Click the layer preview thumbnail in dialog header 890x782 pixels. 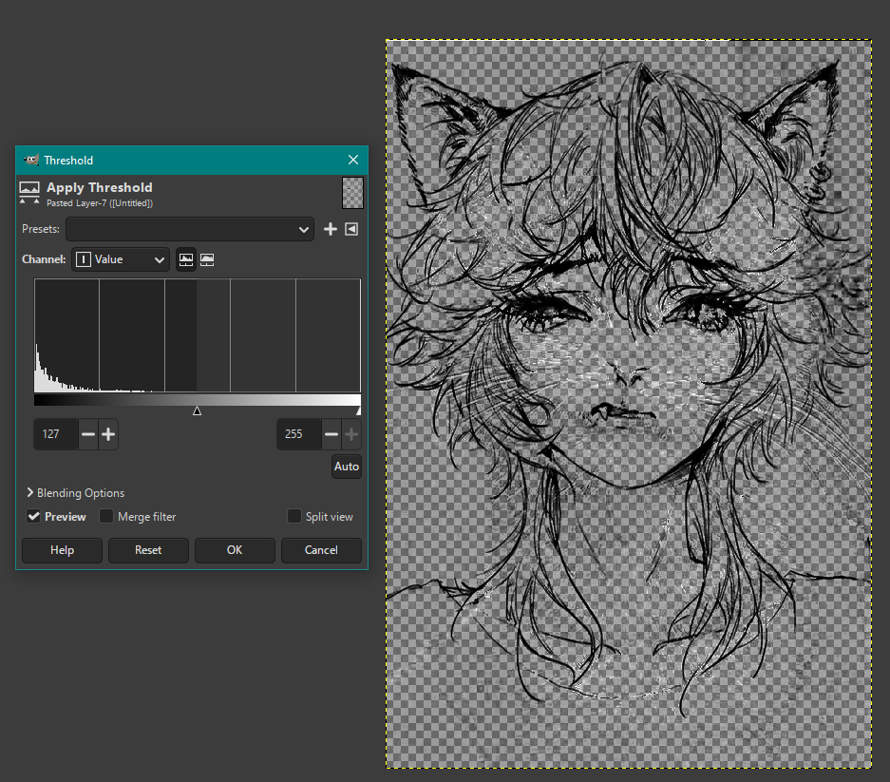tap(352, 193)
